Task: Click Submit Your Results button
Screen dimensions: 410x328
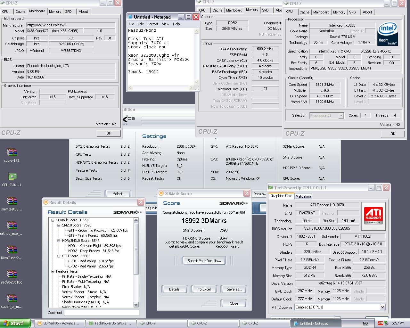Action: tap(204, 261)
